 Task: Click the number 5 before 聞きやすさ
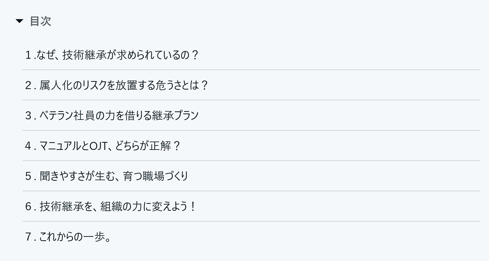29,176
